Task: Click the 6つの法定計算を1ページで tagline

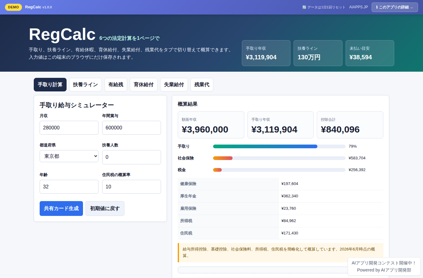Action: coord(129,38)
